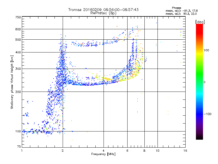This screenshot has height=164, width=218.
Task: Click the x-axis tick label '2'
Action: [x=63, y=151]
